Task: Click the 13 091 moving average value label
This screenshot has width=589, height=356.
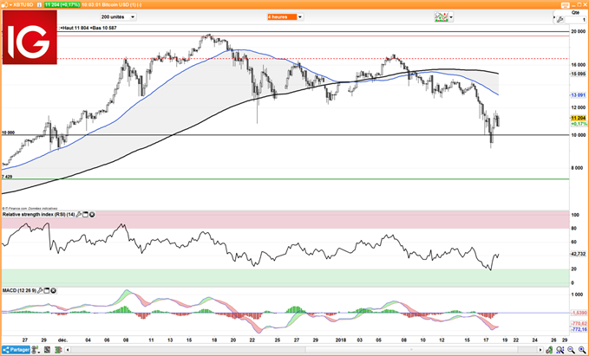Action: (x=578, y=95)
